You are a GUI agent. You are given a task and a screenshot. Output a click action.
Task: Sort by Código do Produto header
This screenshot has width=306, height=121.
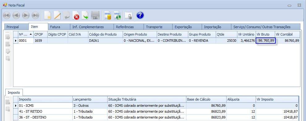pos(105,34)
